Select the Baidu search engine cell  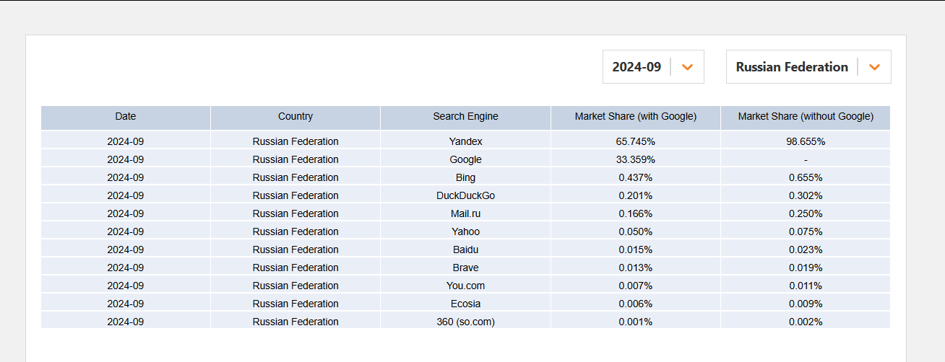[x=465, y=250]
